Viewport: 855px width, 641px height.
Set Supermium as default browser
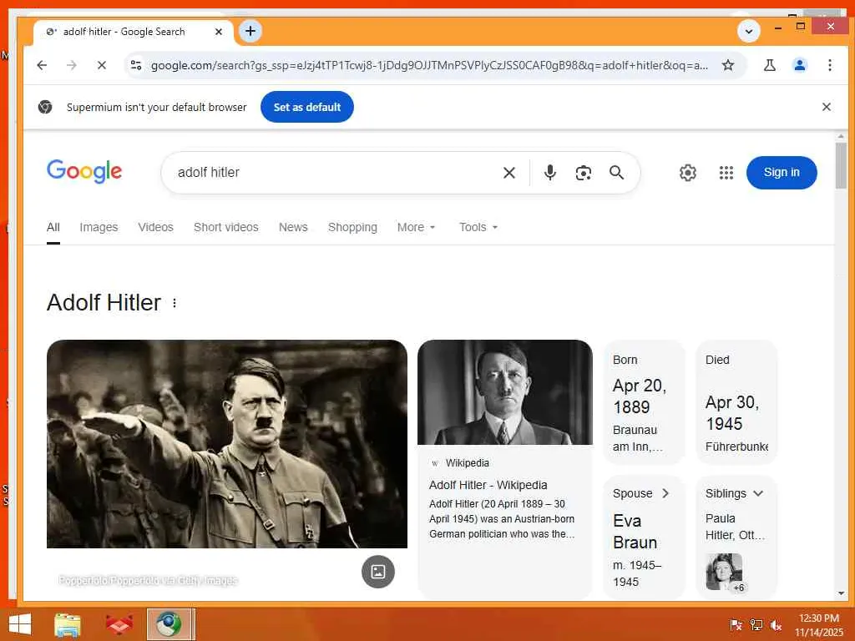coord(307,107)
